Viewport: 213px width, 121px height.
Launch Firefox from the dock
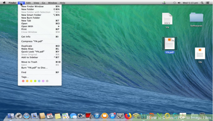128,116
